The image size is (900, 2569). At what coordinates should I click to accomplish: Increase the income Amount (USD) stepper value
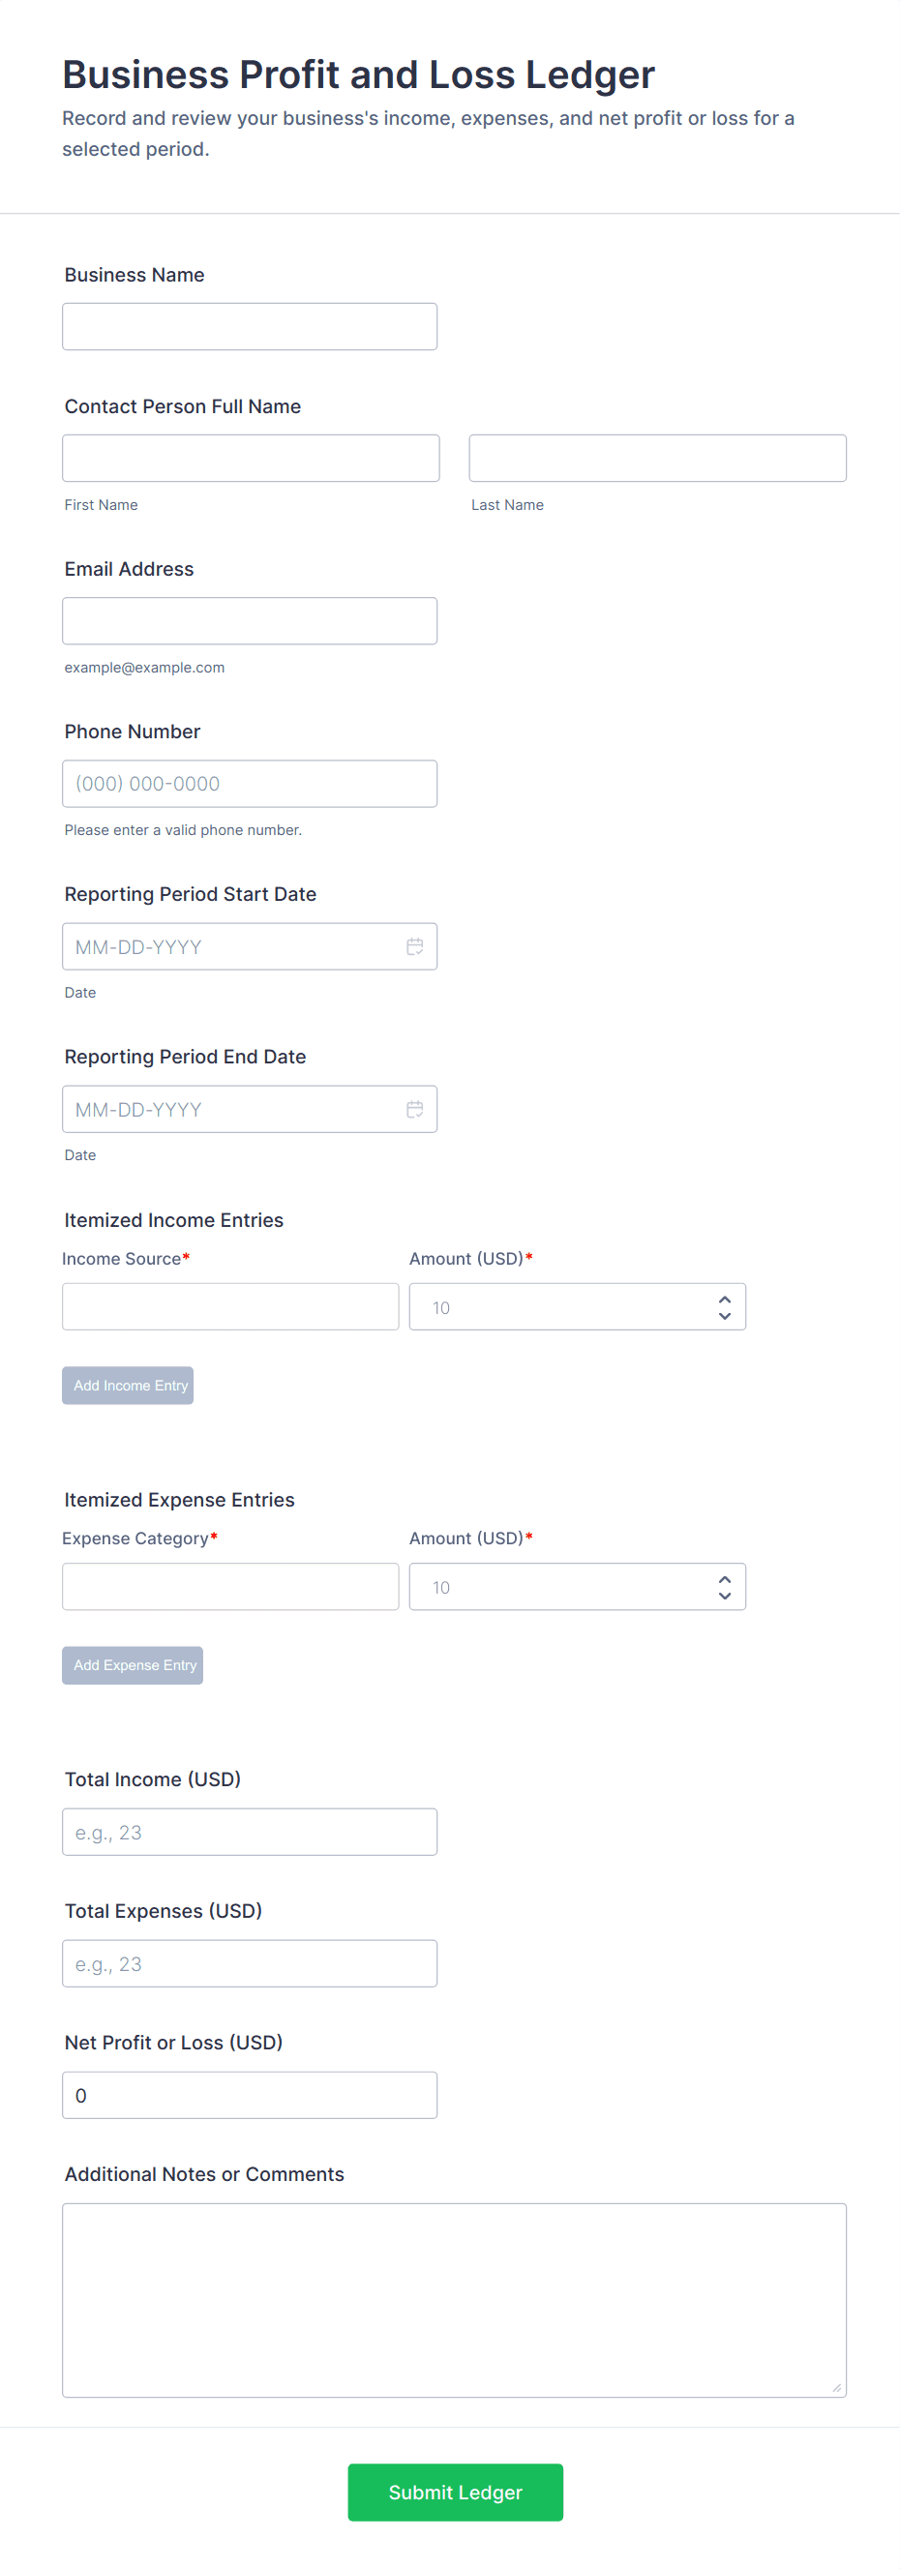point(725,1299)
